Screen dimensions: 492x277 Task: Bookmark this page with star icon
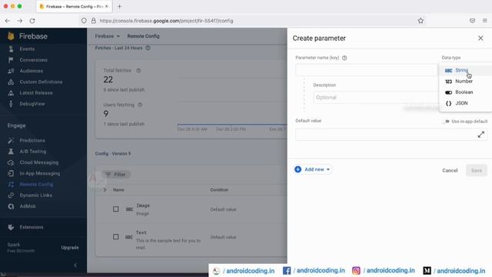pyautogui.click(x=421, y=21)
